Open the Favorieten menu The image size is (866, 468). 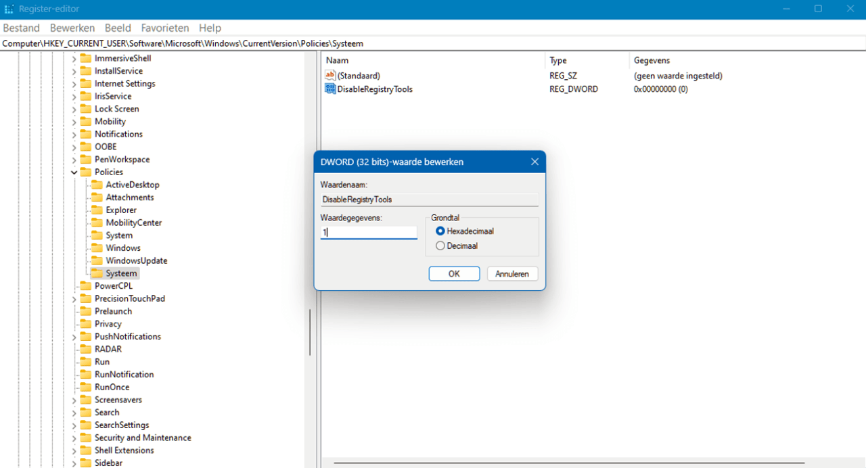(x=164, y=28)
